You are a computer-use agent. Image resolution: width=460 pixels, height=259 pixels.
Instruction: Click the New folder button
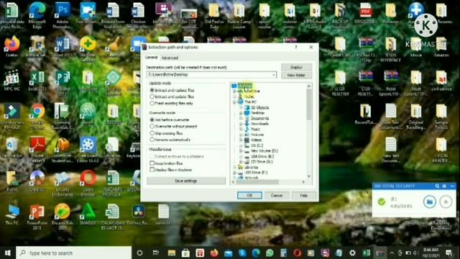[296, 75]
